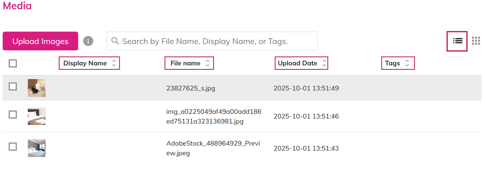Select the AdobeStock_488964929_Preview.jpeg row checkbox
The height and width of the screenshot is (173, 483).
[x=13, y=147]
